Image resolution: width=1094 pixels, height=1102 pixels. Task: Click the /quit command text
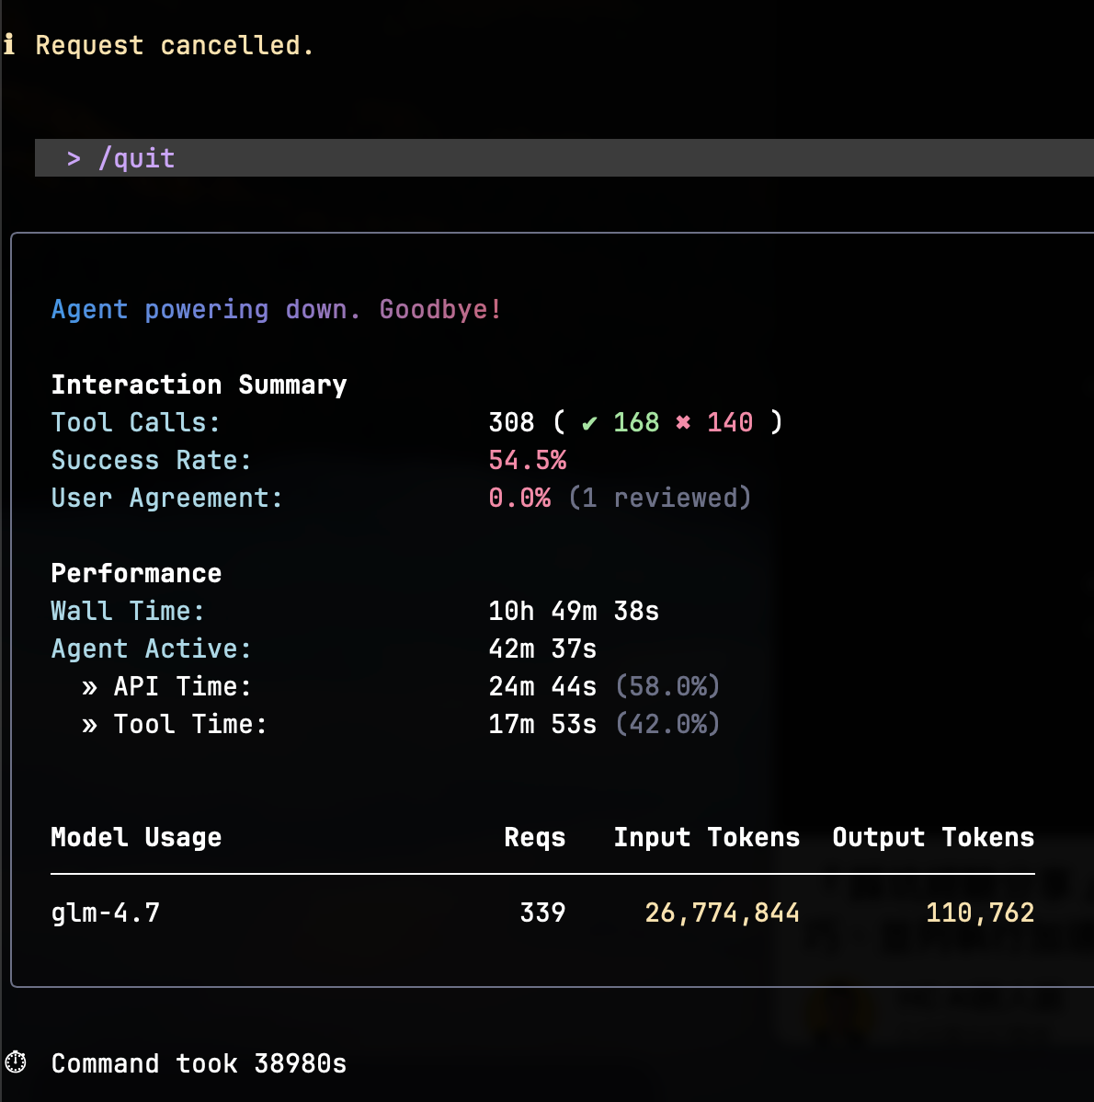coord(136,158)
